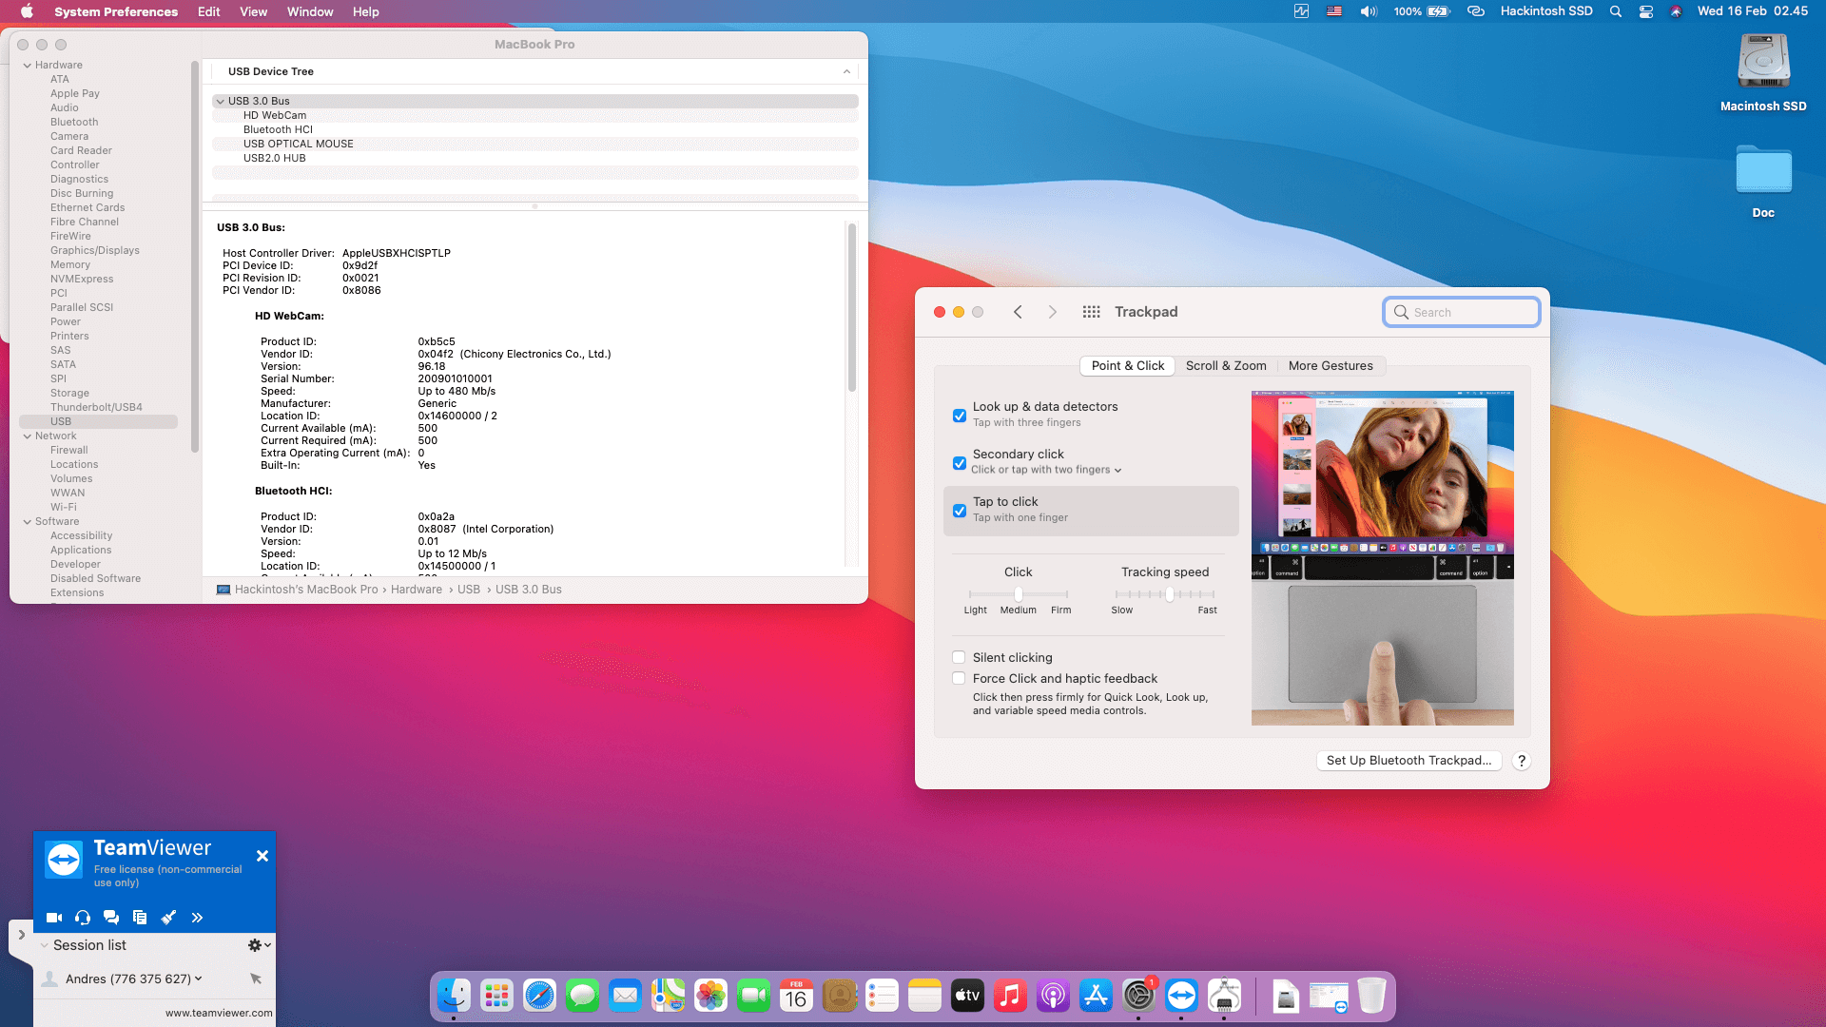This screenshot has height=1027, width=1826.
Task: Open the TeamViewer chat icon
Action: click(x=111, y=918)
